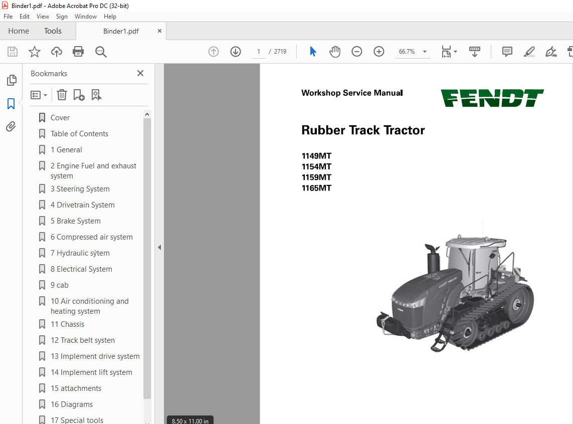Open the Window menu
573x424 pixels.
coord(86,17)
